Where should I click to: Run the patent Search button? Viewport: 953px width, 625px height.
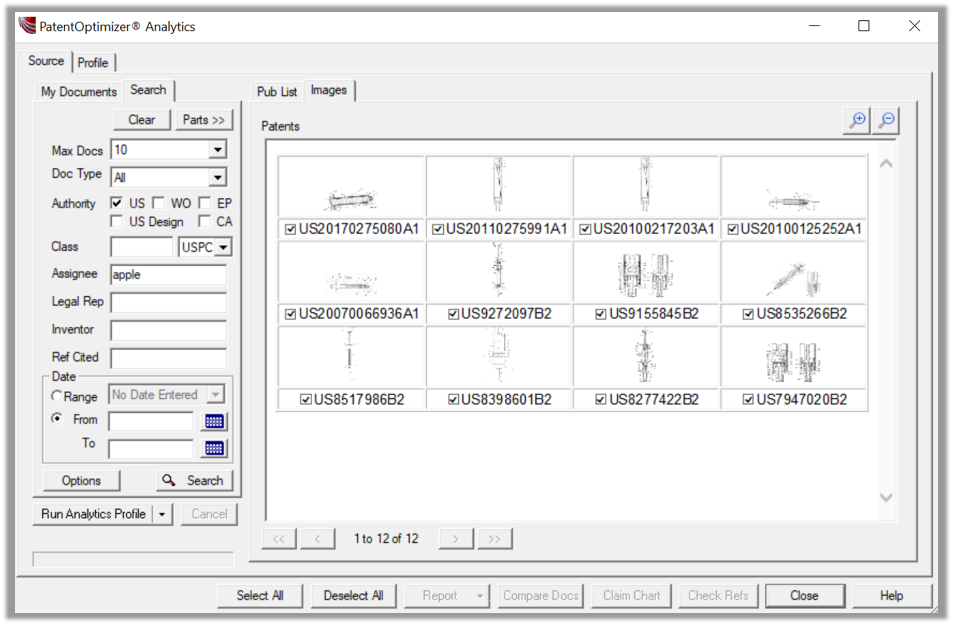click(x=194, y=481)
